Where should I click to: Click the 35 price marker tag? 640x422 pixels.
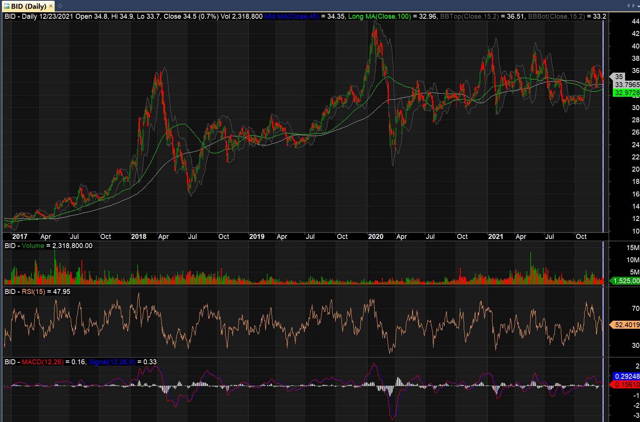point(618,76)
